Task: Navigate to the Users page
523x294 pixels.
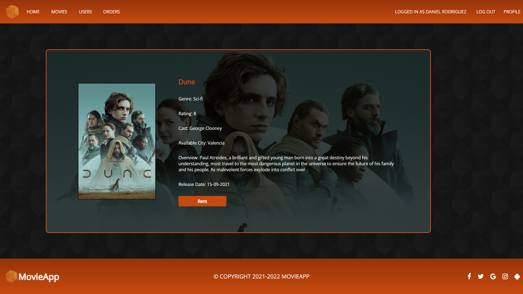Action: coord(85,12)
